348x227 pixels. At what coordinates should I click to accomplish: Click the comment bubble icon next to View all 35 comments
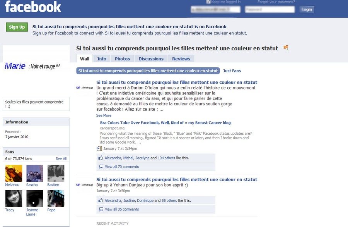tap(101, 209)
